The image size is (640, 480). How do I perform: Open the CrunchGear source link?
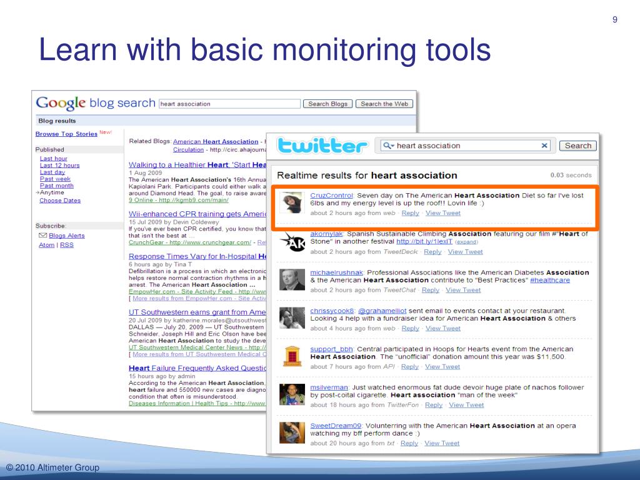pos(190,242)
